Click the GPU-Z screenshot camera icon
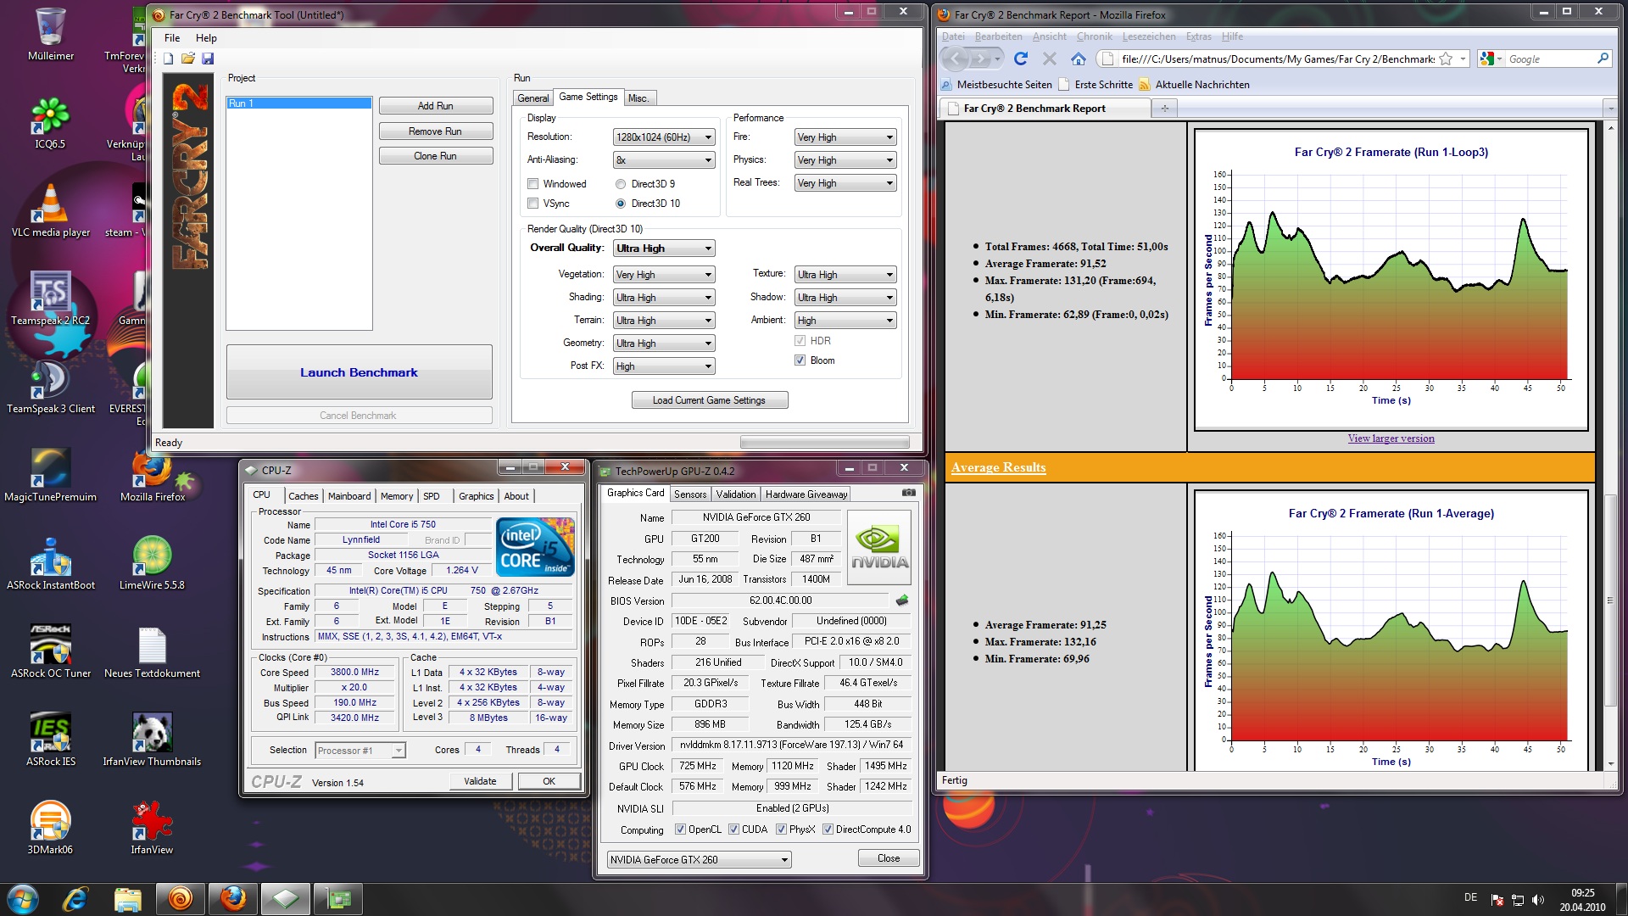 click(x=908, y=493)
